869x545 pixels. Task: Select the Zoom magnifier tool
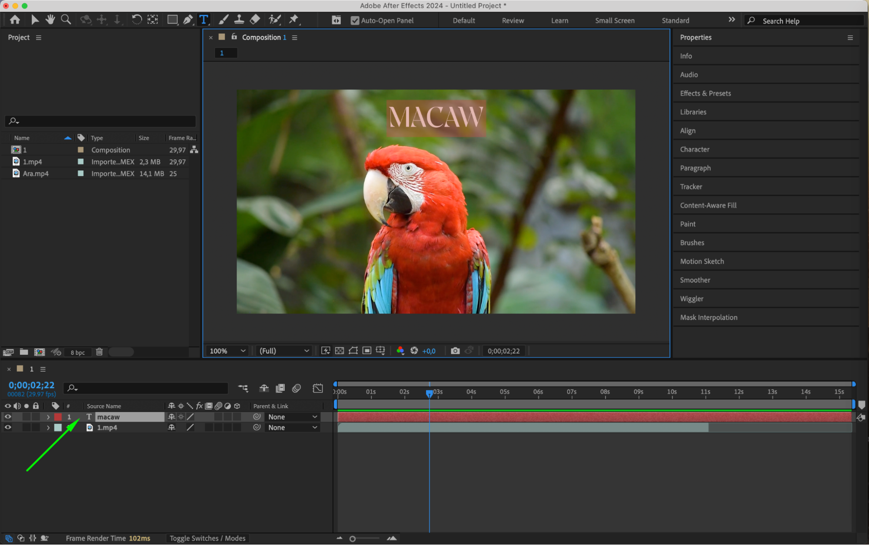coord(66,20)
